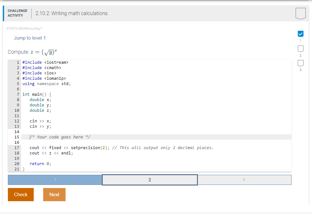The image size is (312, 215).
Task: Select the level 2 shield indicator
Action: click(300, 49)
